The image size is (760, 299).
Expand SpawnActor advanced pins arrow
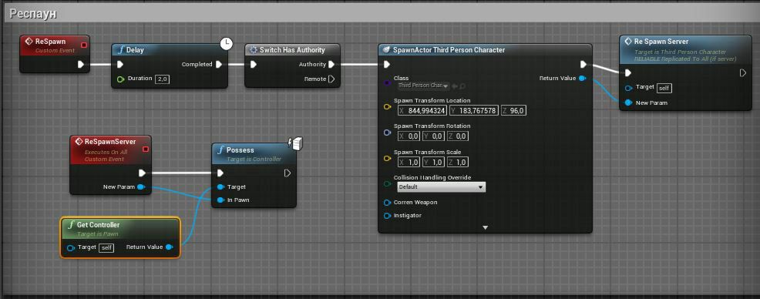tap(485, 227)
